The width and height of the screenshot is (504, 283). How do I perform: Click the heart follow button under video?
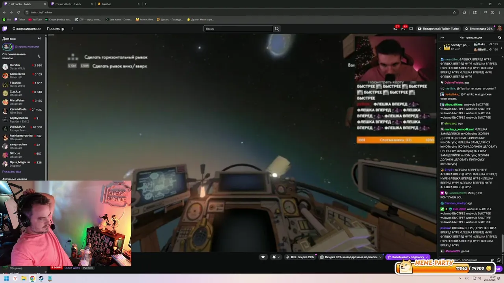pyautogui.click(x=263, y=257)
